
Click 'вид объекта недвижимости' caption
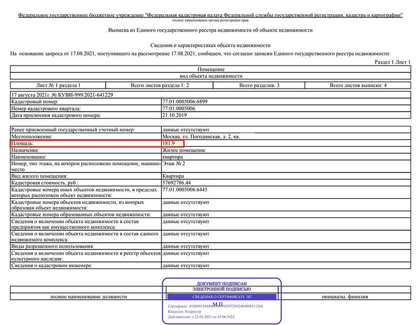pos(211,76)
